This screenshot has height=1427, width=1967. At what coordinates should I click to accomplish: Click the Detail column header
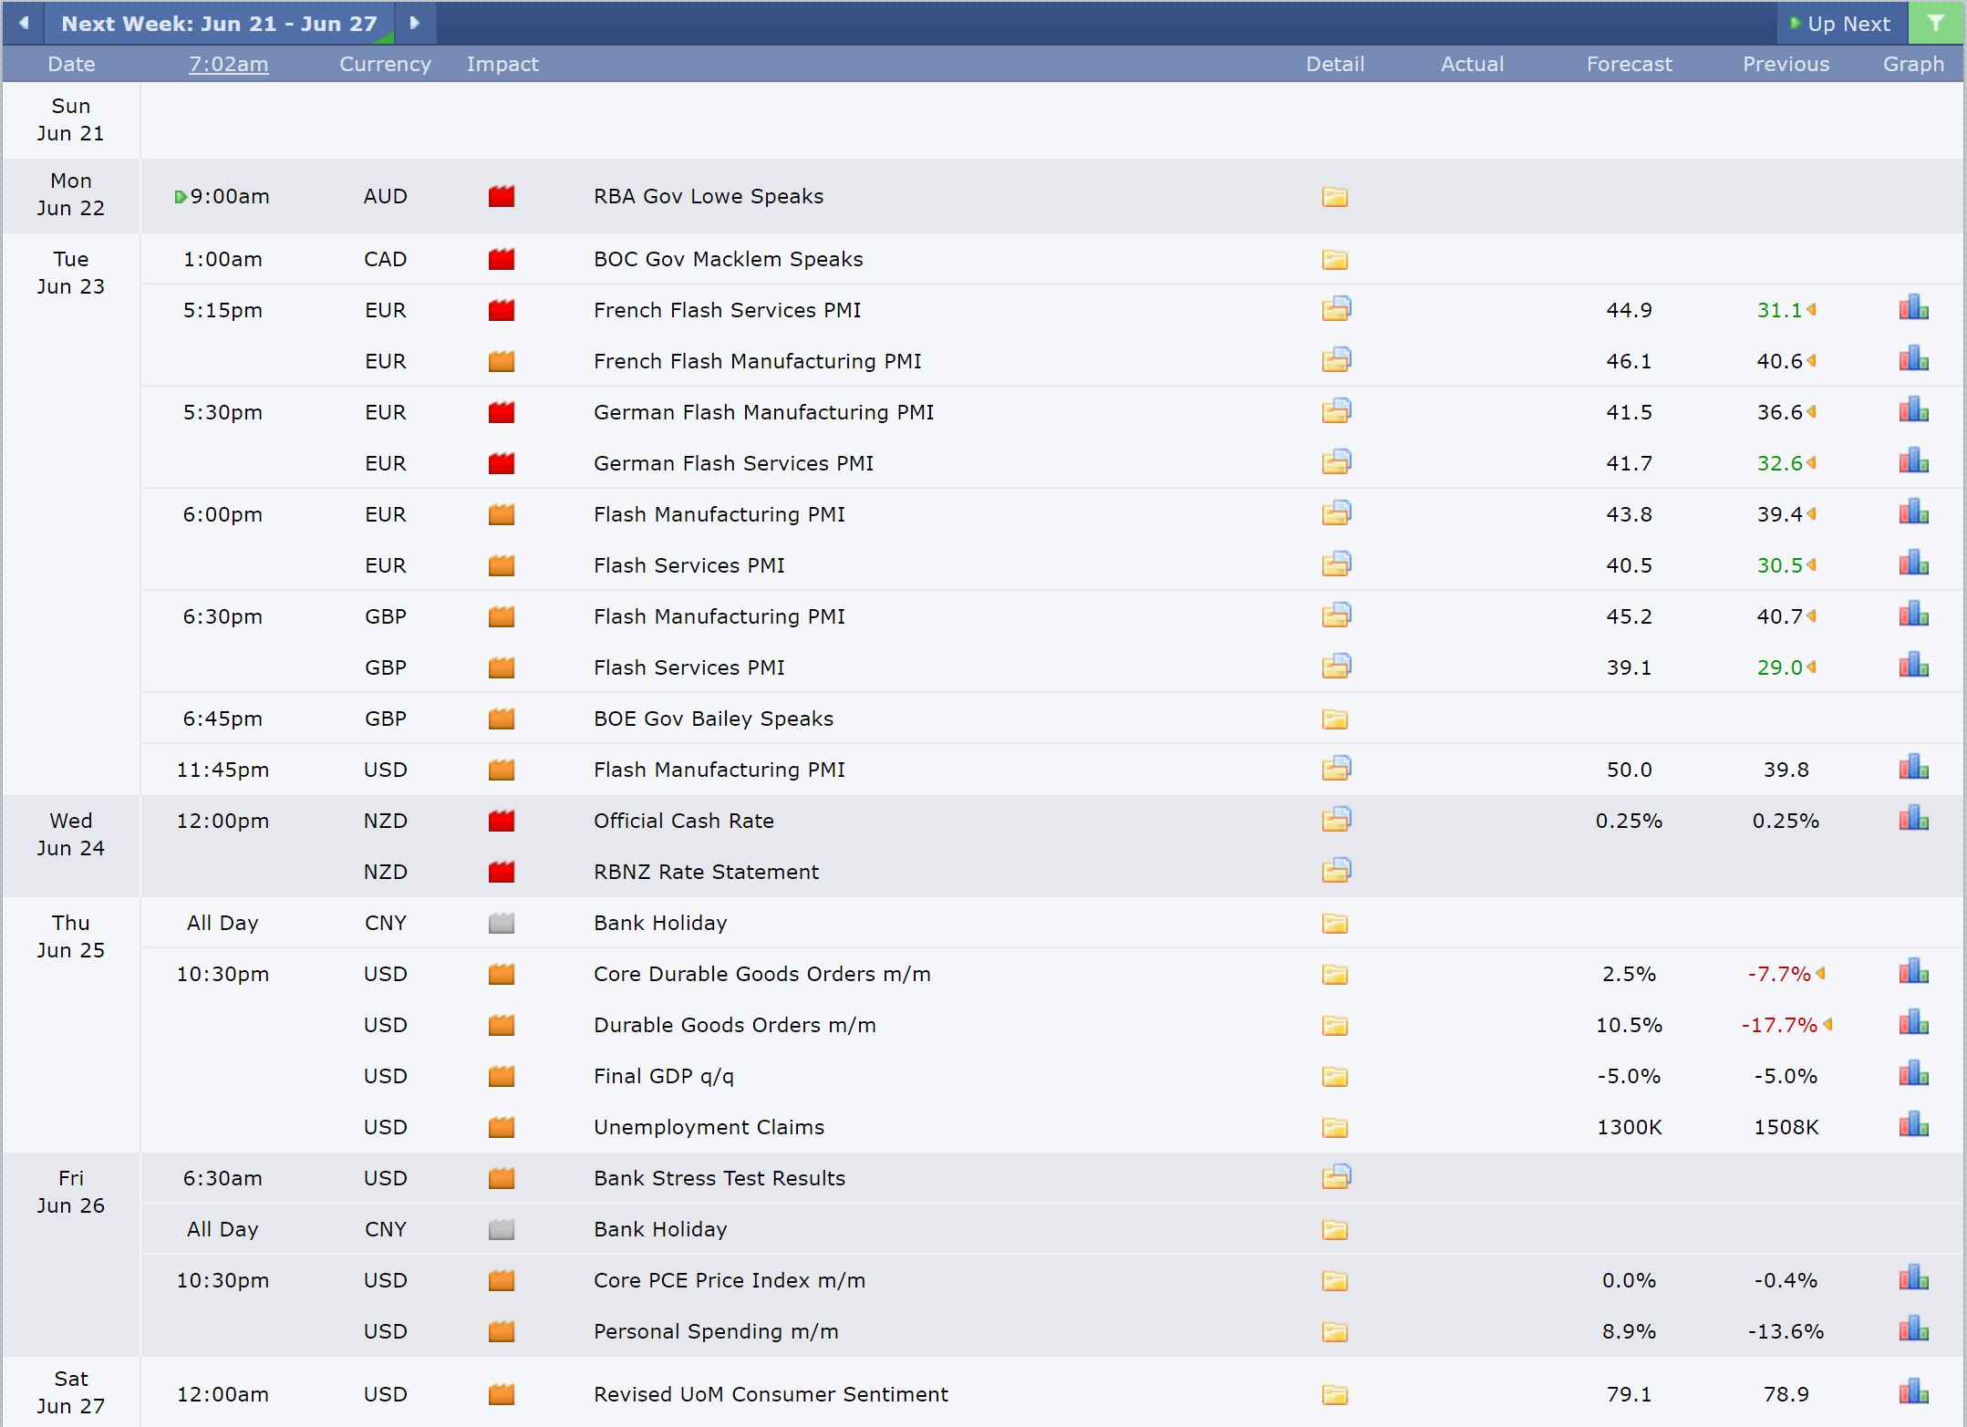tap(1335, 64)
